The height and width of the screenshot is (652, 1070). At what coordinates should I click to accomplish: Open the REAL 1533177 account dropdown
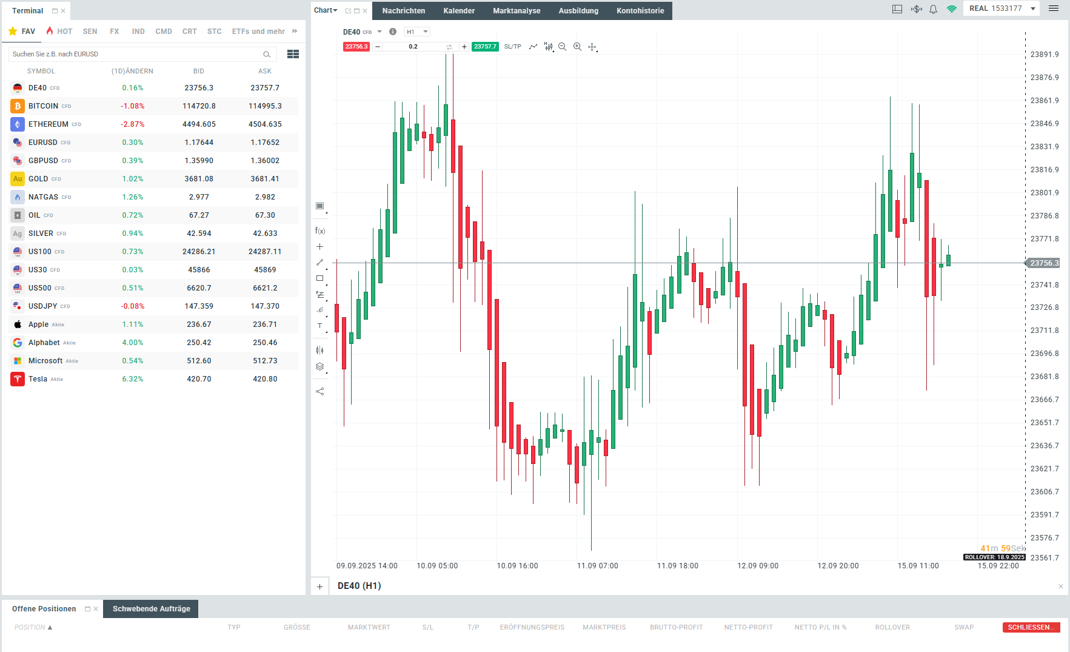click(1002, 8)
